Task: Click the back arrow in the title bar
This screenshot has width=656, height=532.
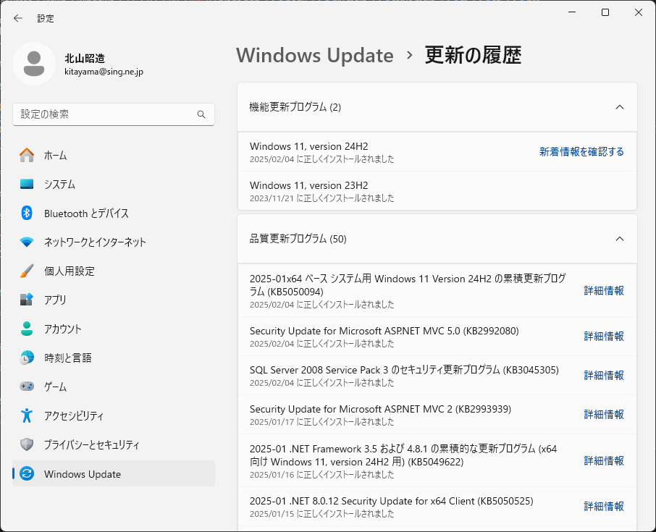Action: pyautogui.click(x=18, y=18)
